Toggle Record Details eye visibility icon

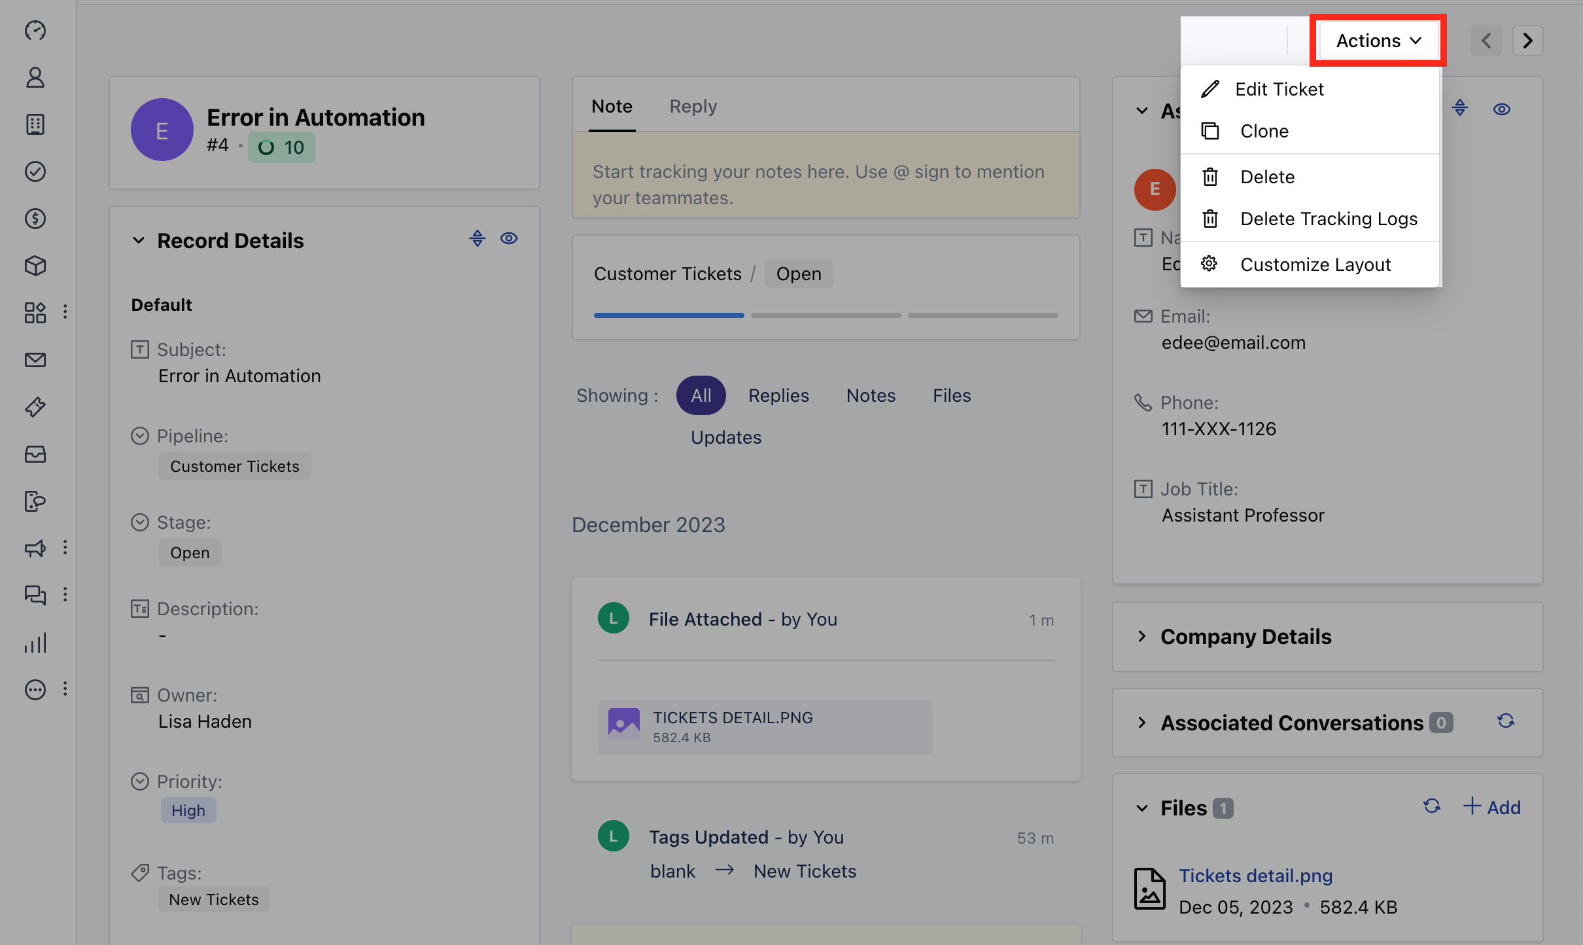509,239
